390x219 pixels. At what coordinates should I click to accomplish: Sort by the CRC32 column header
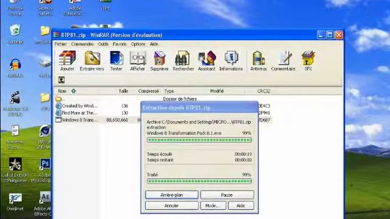coord(264,91)
